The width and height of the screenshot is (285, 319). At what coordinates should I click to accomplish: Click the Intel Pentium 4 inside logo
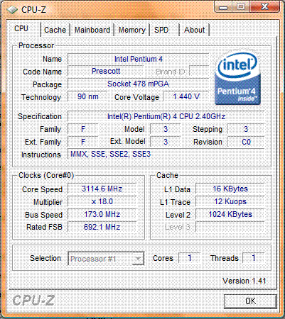coord(237,78)
